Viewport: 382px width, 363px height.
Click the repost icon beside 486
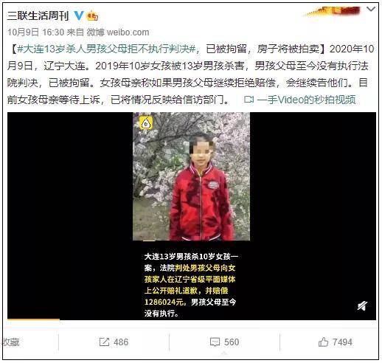pyautogui.click(x=104, y=342)
